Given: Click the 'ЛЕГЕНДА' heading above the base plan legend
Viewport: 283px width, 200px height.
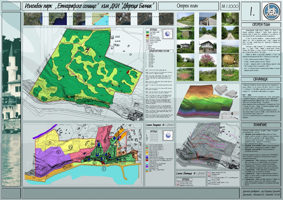Looking at the screenshot, I should [153, 30].
